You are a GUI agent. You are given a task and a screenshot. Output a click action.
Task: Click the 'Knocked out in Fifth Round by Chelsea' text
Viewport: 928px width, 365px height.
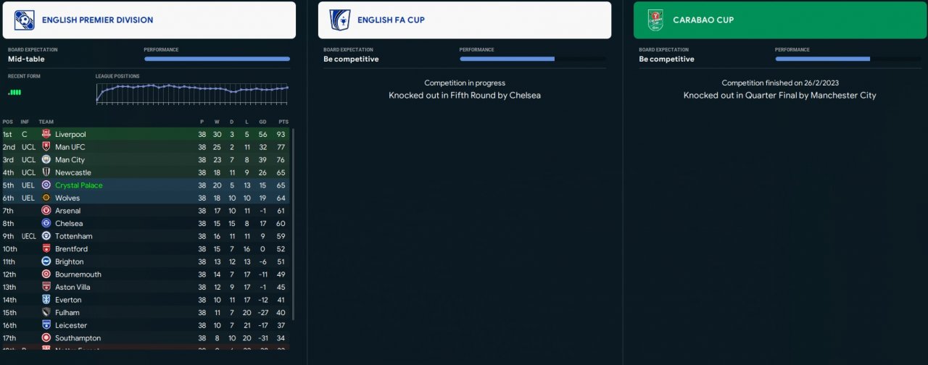click(465, 96)
